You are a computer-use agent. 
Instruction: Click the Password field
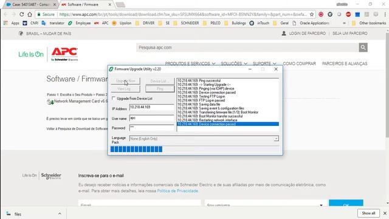pos(151,128)
